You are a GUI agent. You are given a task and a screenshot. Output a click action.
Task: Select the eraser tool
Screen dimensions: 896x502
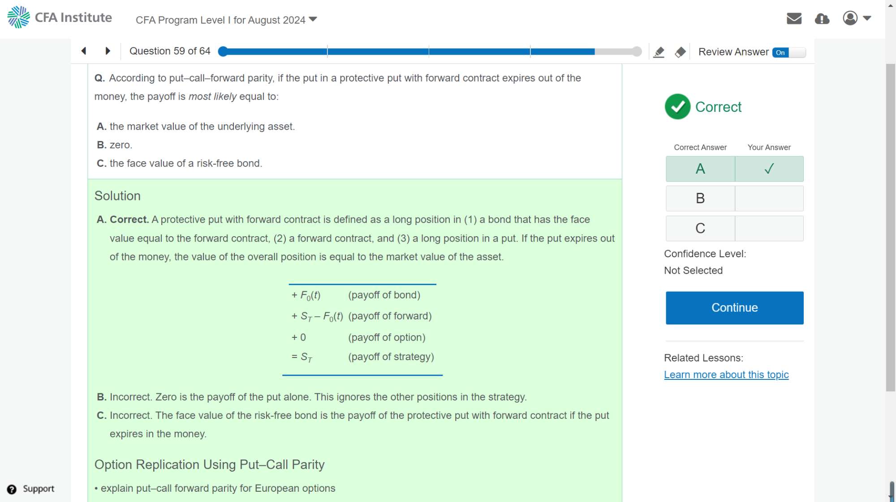tap(680, 52)
